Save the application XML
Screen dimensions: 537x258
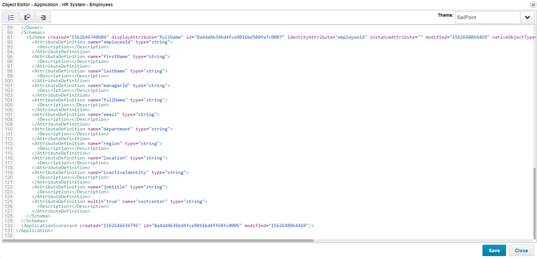494,250
